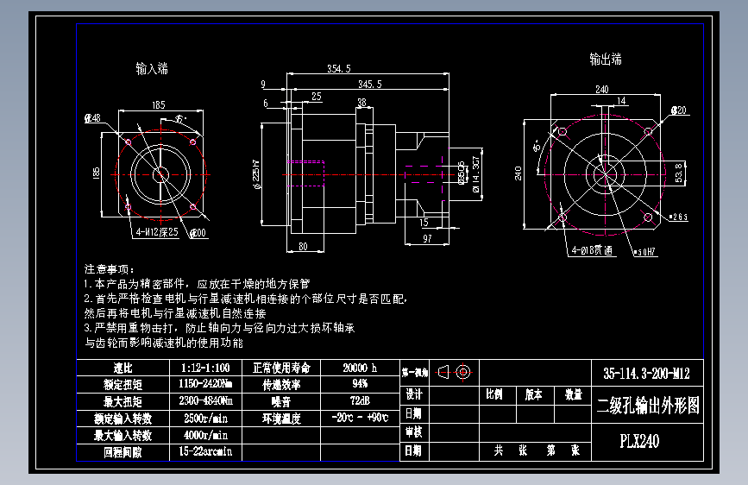Select the 'PLX240' model text
Image resolution: width=748 pixels, height=485 pixels.
click(639, 441)
